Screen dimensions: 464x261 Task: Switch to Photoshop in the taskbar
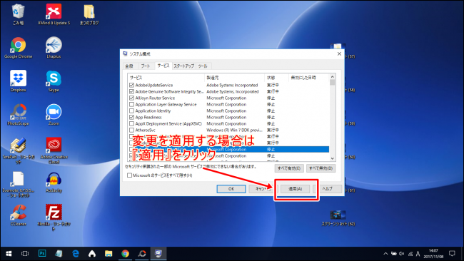[42, 254]
